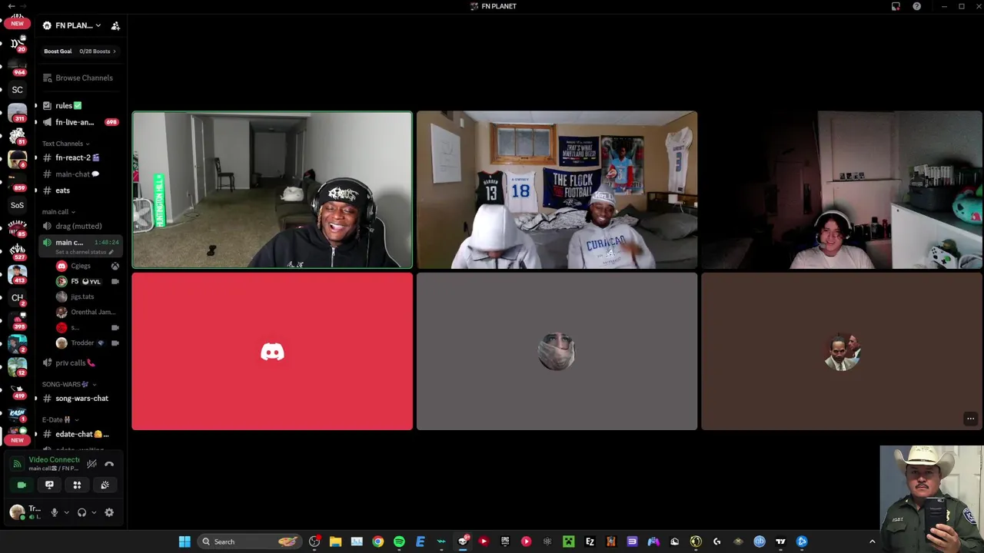984x553 pixels.
Task: Open the SoS server in server list
Action: click(17, 205)
